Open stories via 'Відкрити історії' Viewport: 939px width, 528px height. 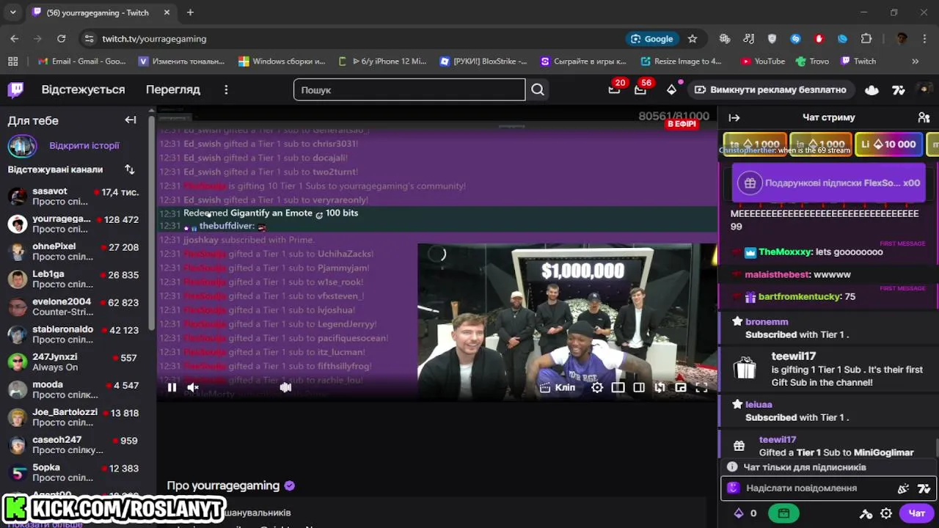tap(84, 146)
